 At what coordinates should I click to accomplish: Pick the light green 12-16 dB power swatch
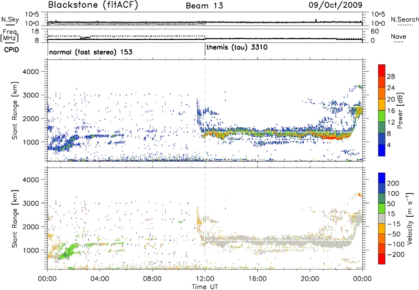pos(382,116)
